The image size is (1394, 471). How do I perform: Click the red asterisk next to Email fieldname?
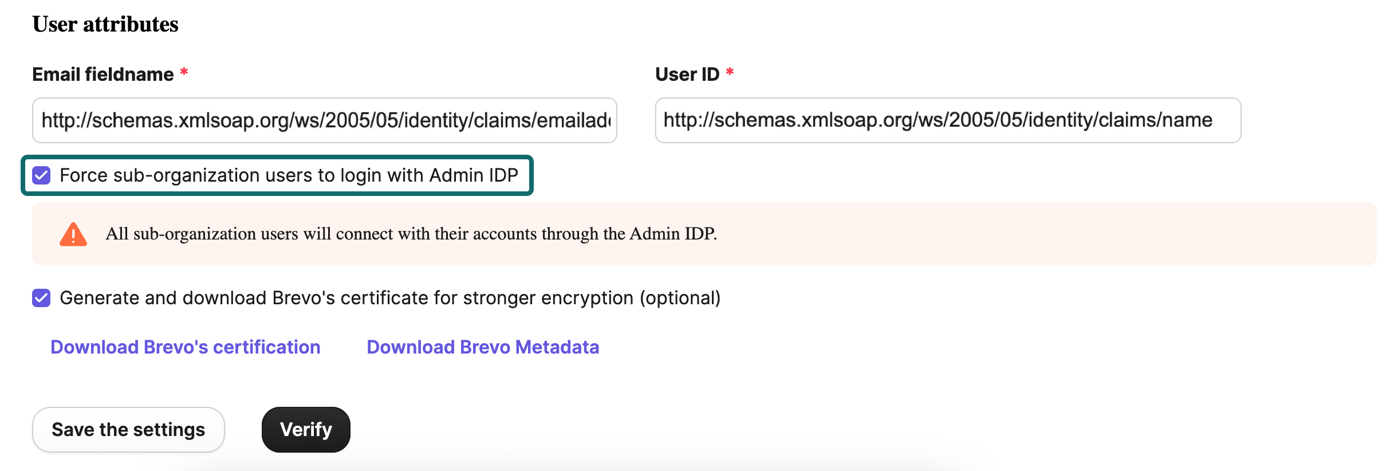click(x=183, y=73)
